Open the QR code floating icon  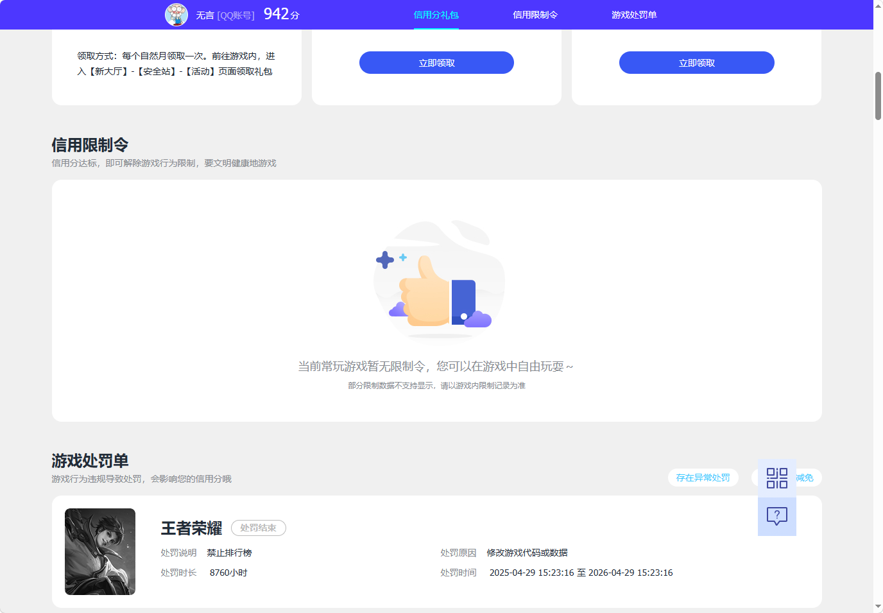pos(777,478)
